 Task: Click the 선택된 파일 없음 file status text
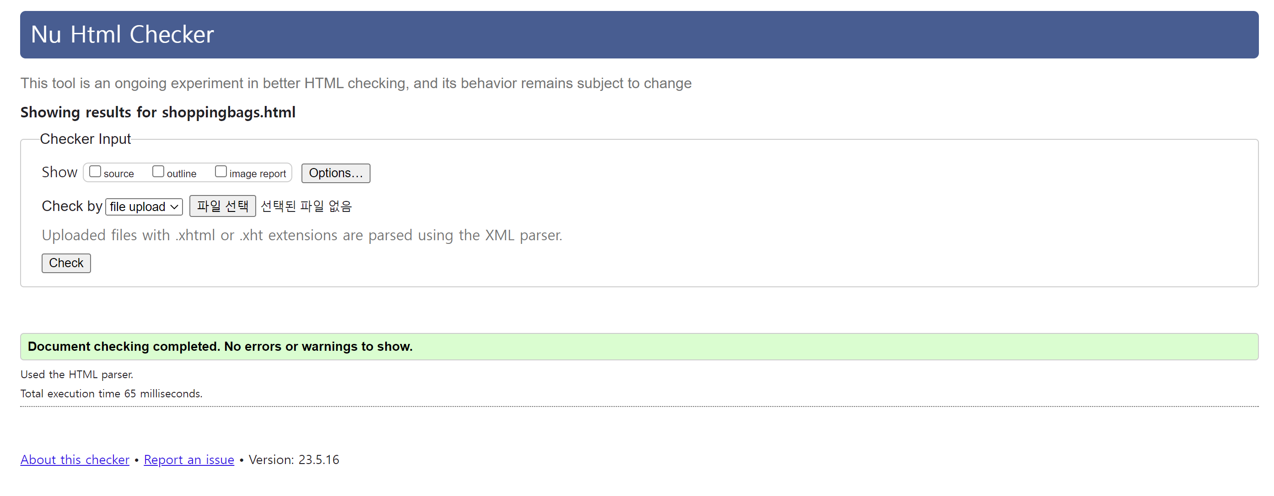(x=306, y=206)
